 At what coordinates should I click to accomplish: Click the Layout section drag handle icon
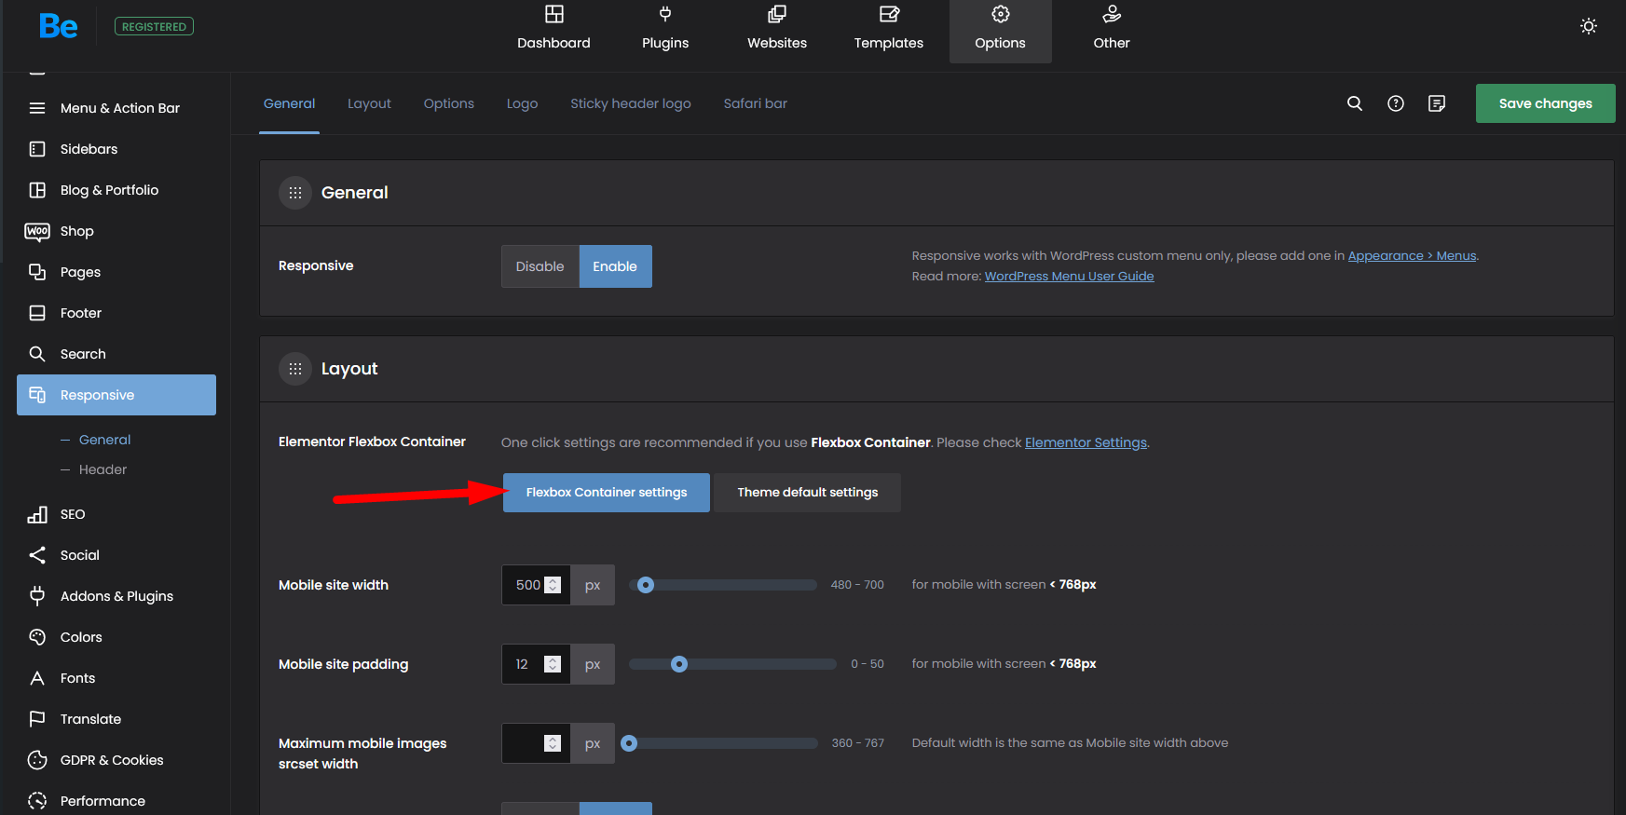pos(295,369)
